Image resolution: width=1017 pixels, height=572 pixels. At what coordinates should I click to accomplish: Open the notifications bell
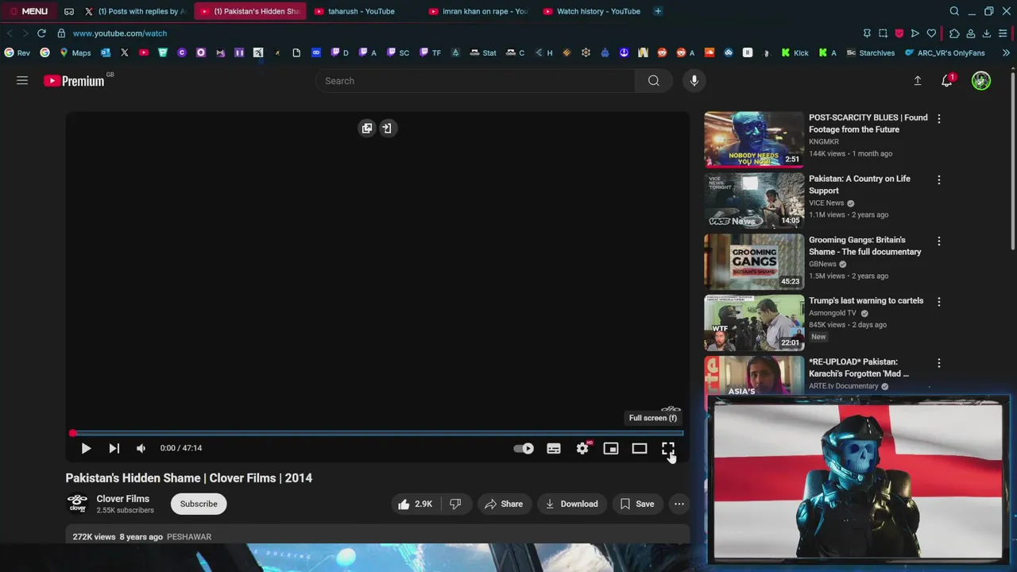947,80
